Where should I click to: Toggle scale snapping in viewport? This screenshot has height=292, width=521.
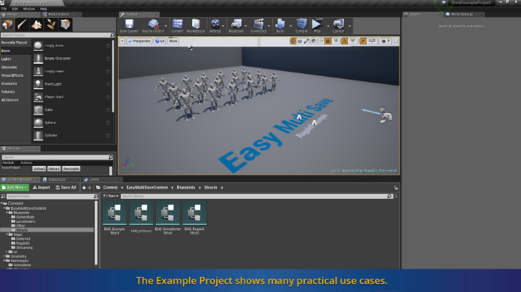pos(362,41)
